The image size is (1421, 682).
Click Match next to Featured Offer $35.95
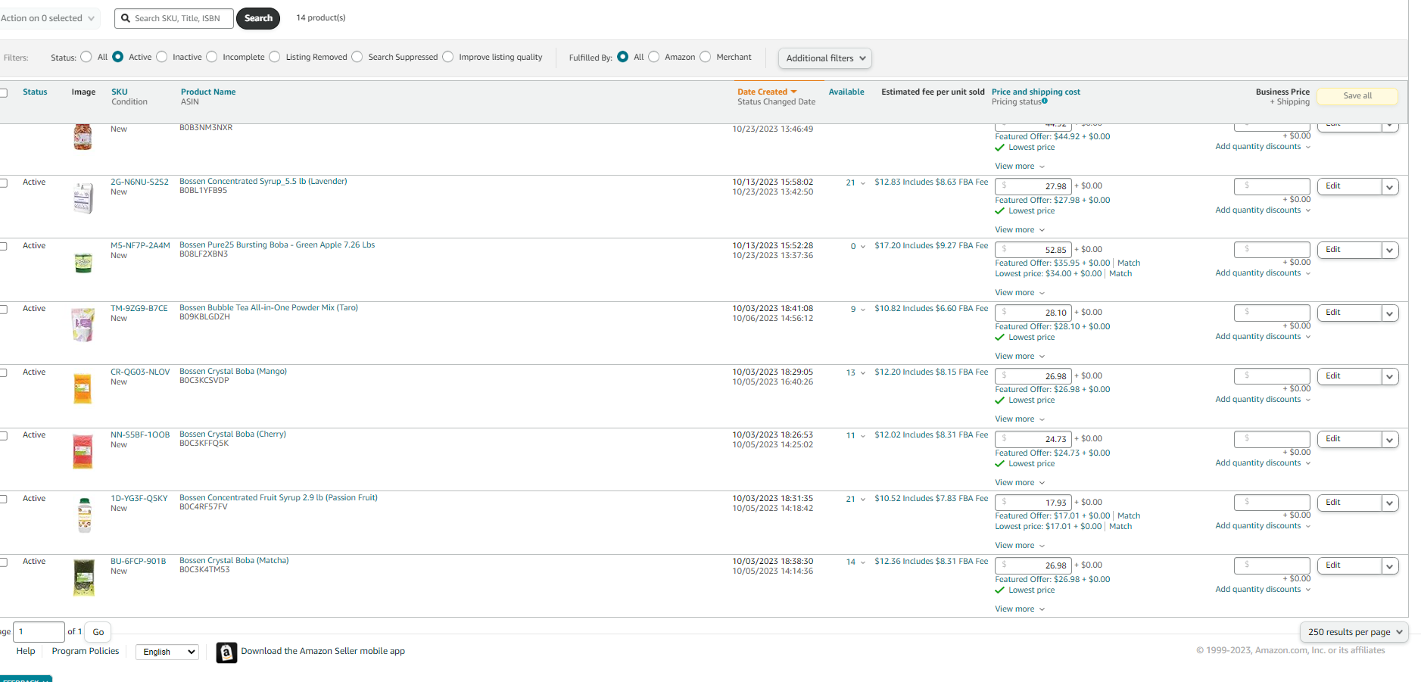click(1129, 263)
